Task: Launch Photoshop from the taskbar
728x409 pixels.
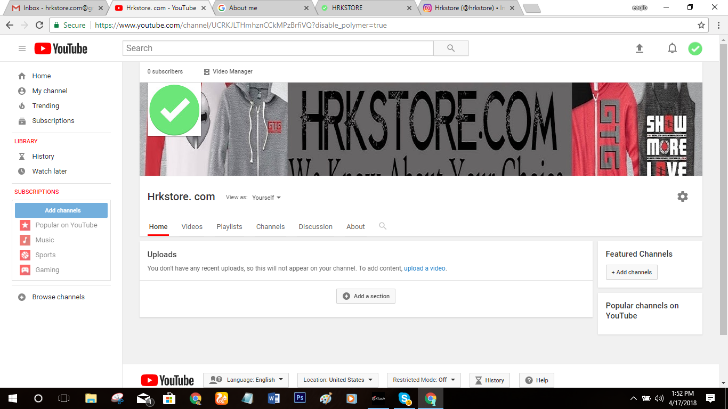Action: click(300, 398)
